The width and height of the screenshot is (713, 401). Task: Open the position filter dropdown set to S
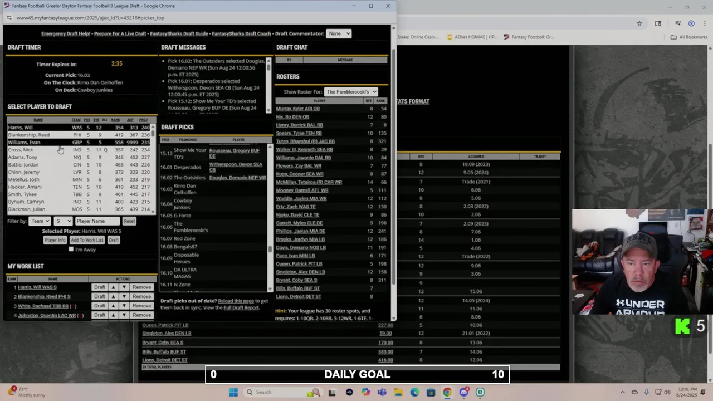pos(63,221)
